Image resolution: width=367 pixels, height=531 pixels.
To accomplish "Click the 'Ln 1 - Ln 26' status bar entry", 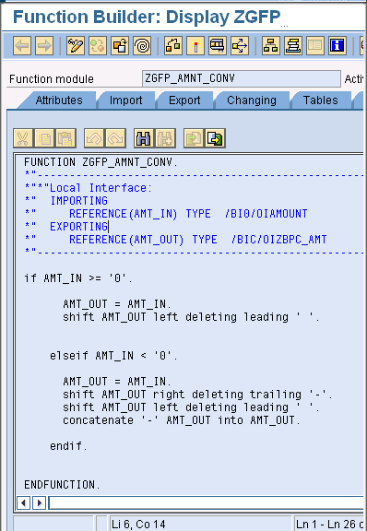I will 329,525.
